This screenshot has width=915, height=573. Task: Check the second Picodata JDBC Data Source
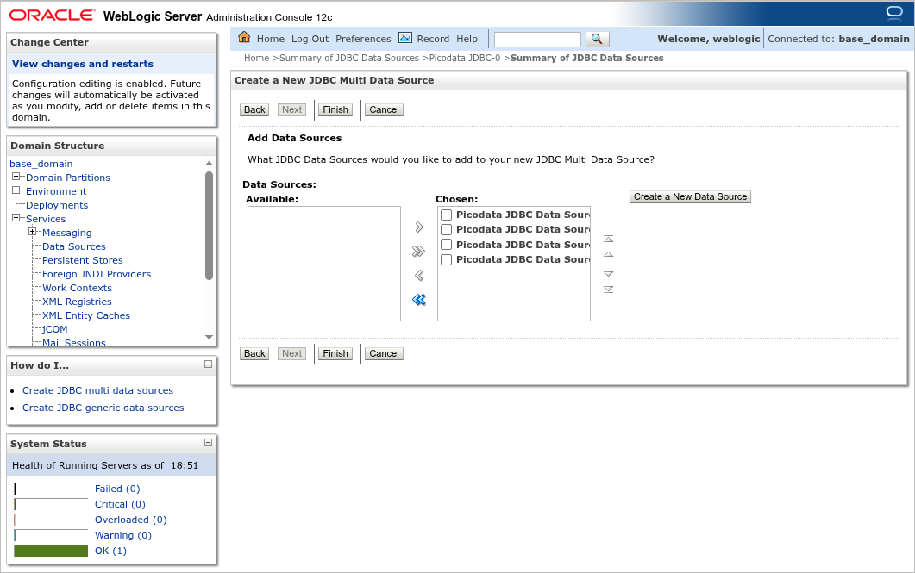tap(446, 229)
